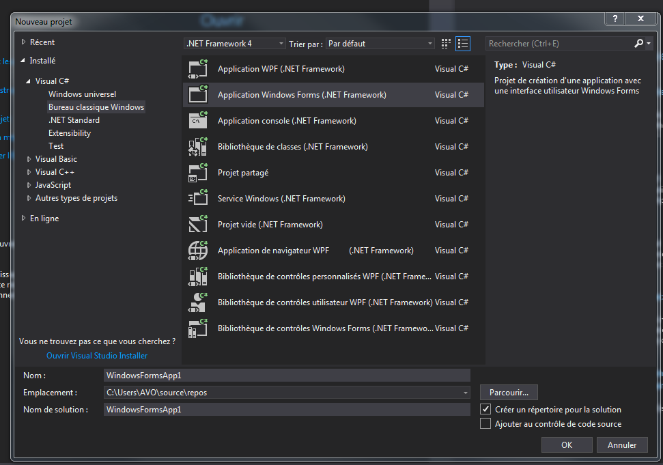663x465 pixels.
Task: Close the Nouveau projet dialog
Action: coord(640,18)
